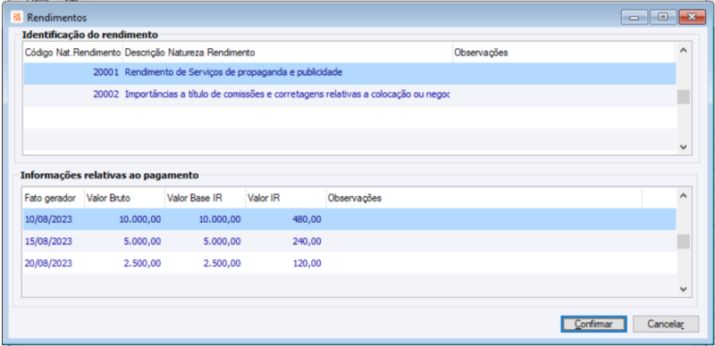Click the Fato gerador column header
Viewport: 715px width, 346px height.
[x=54, y=198]
